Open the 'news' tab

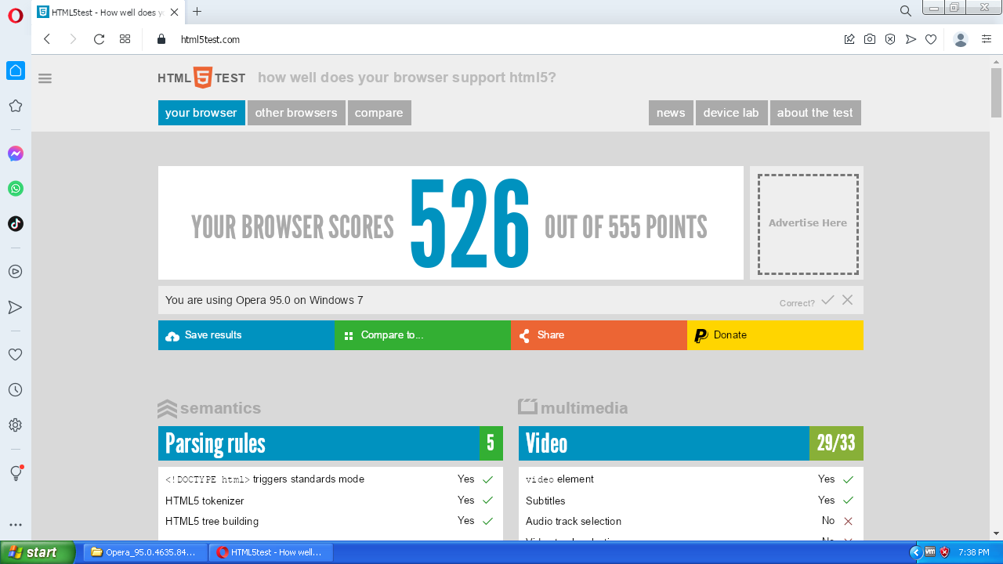tap(671, 113)
